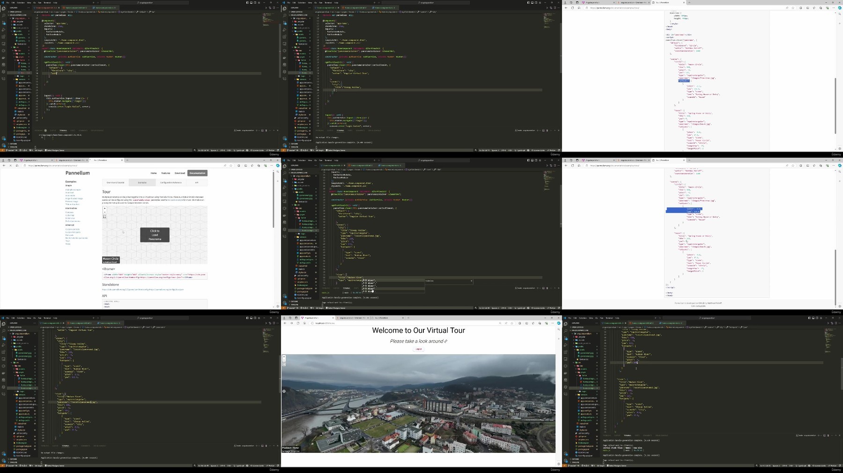
Task: Zoom out on Pannellum docs Mason Circle panorama
Action: 105,212
